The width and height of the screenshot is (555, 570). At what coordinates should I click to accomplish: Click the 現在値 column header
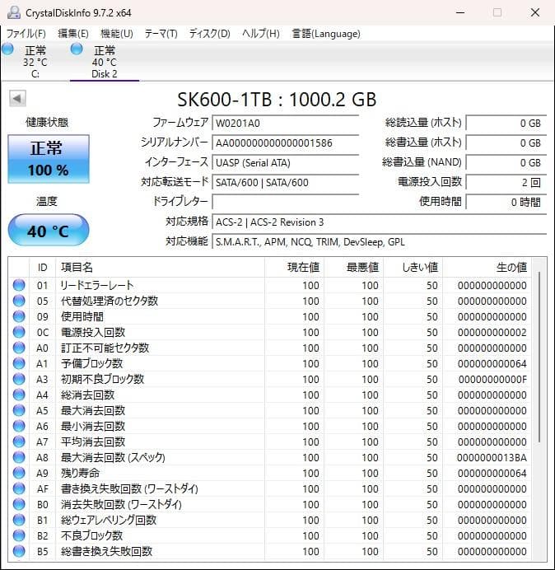(294, 268)
